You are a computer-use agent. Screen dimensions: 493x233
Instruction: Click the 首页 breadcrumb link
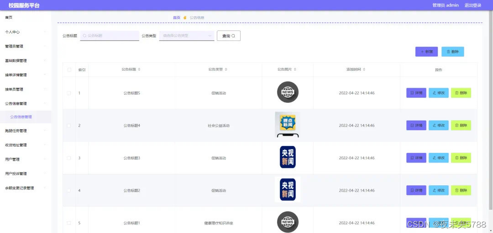coord(177,18)
